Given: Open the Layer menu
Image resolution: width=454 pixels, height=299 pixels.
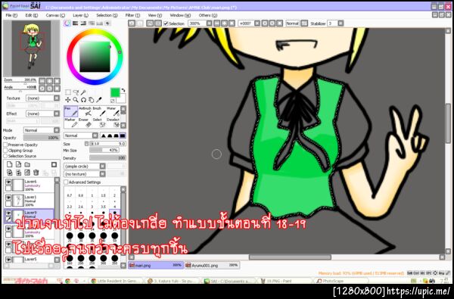Looking at the screenshot, I should [80, 15].
